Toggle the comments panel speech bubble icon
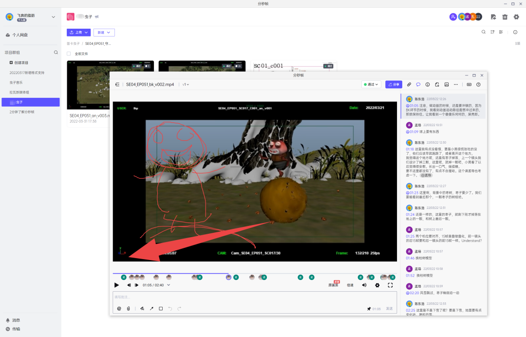The image size is (526, 337). (x=418, y=85)
